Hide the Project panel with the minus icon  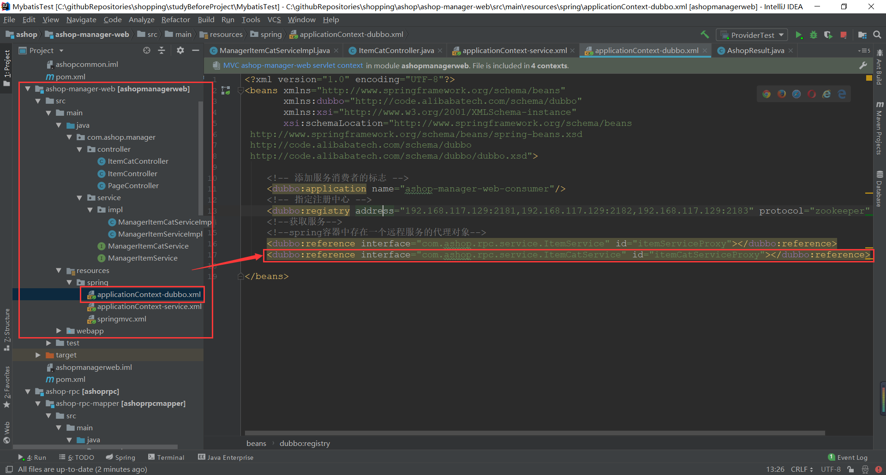pyautogui.click(x=196, y=50)
